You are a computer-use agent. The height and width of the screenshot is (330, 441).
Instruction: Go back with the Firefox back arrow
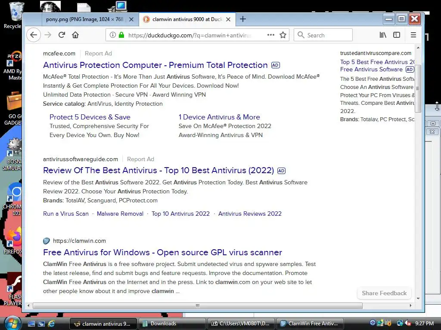(x=34, y=35)
